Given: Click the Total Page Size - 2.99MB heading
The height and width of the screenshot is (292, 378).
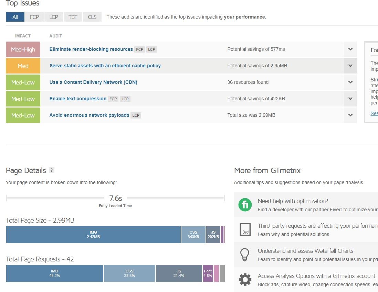Looking at the screenshot, I should (x=40, y=220).
